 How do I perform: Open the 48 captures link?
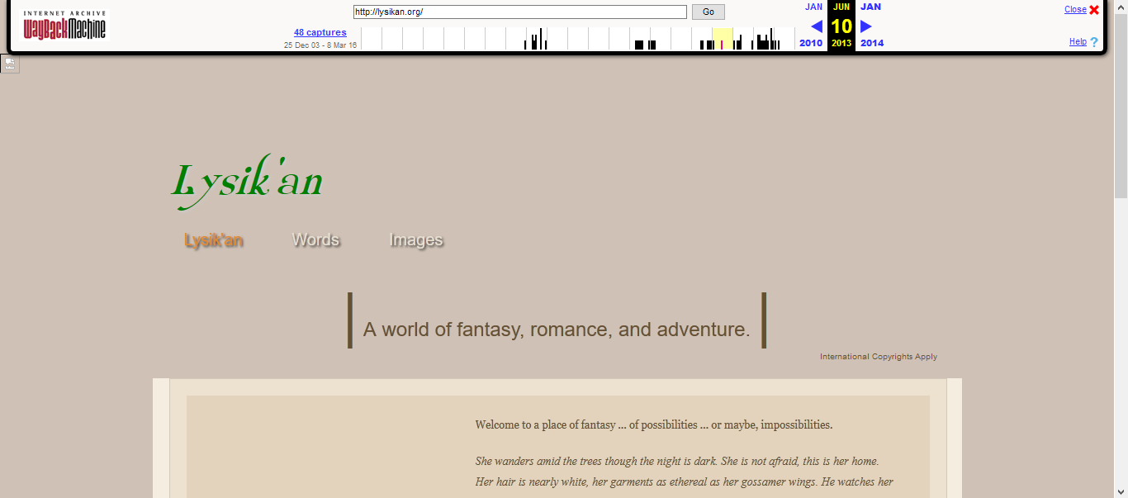(x=320, y=32)
